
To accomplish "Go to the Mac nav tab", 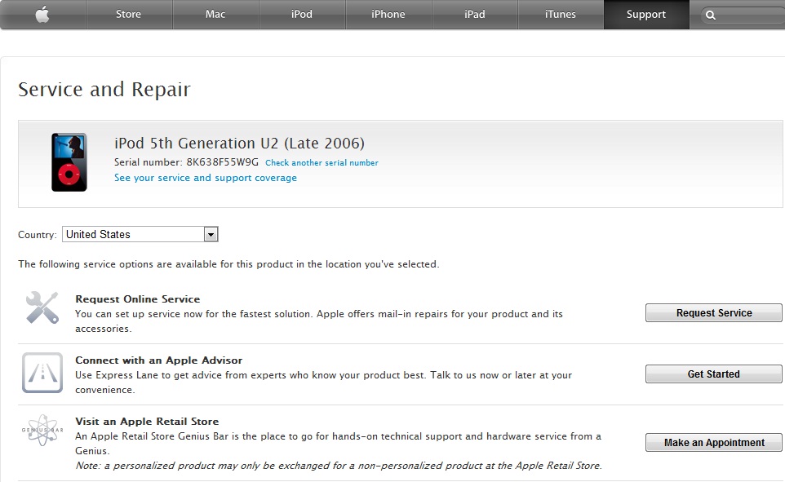I will click(x=215, y=15).
